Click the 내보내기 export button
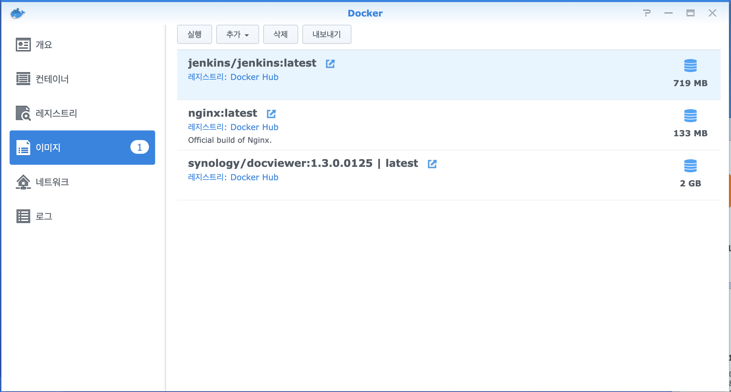This screenshot has height=392, width=731. tap(326, 34)
